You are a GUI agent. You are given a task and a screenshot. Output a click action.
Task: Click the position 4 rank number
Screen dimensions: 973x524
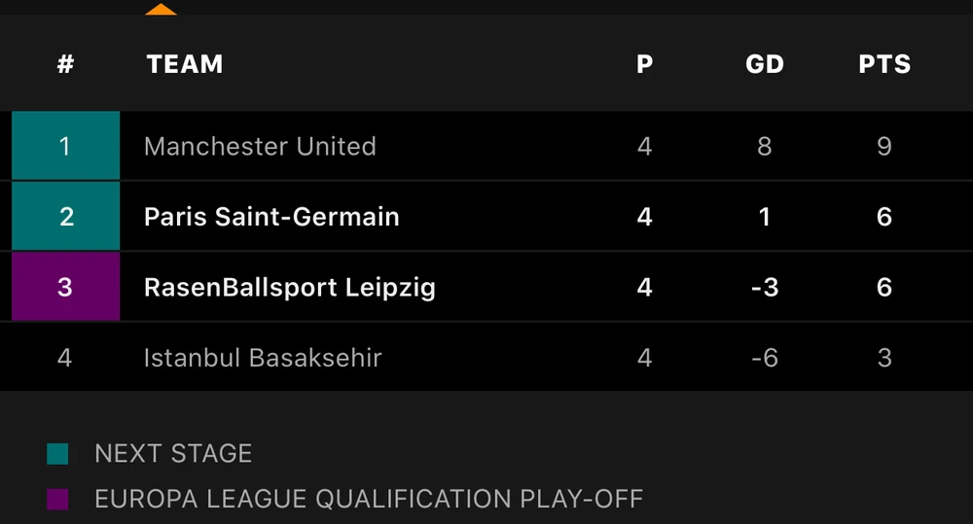65,358
